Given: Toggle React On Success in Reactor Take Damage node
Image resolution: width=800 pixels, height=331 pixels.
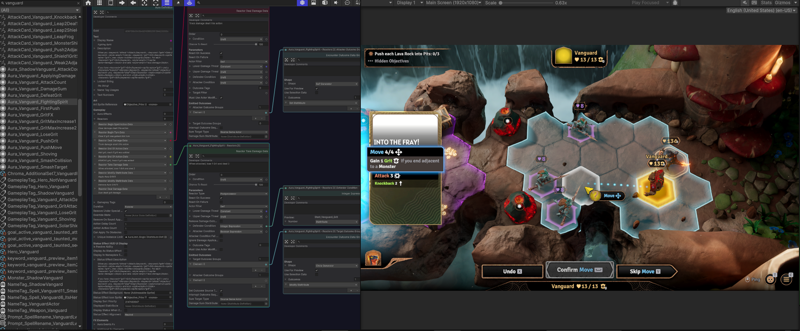Looking at the screenshot, I should (221, 198).
